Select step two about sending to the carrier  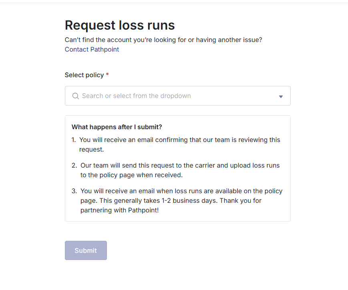(x=180, y=166)
